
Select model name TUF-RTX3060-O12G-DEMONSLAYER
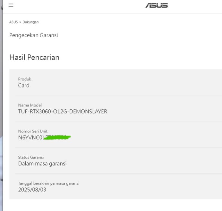[x=63, y=112]
